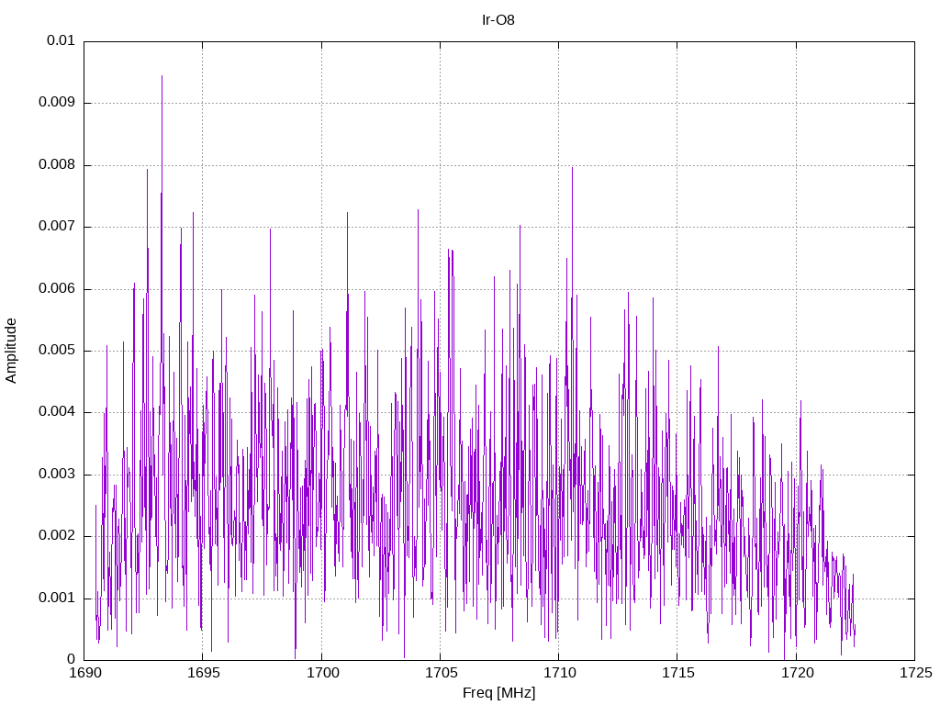Image resolution: width=940 pixels, height=705 pixels.
Task: Click the 0.002 y-axis tick label
Action: point(57,536)
